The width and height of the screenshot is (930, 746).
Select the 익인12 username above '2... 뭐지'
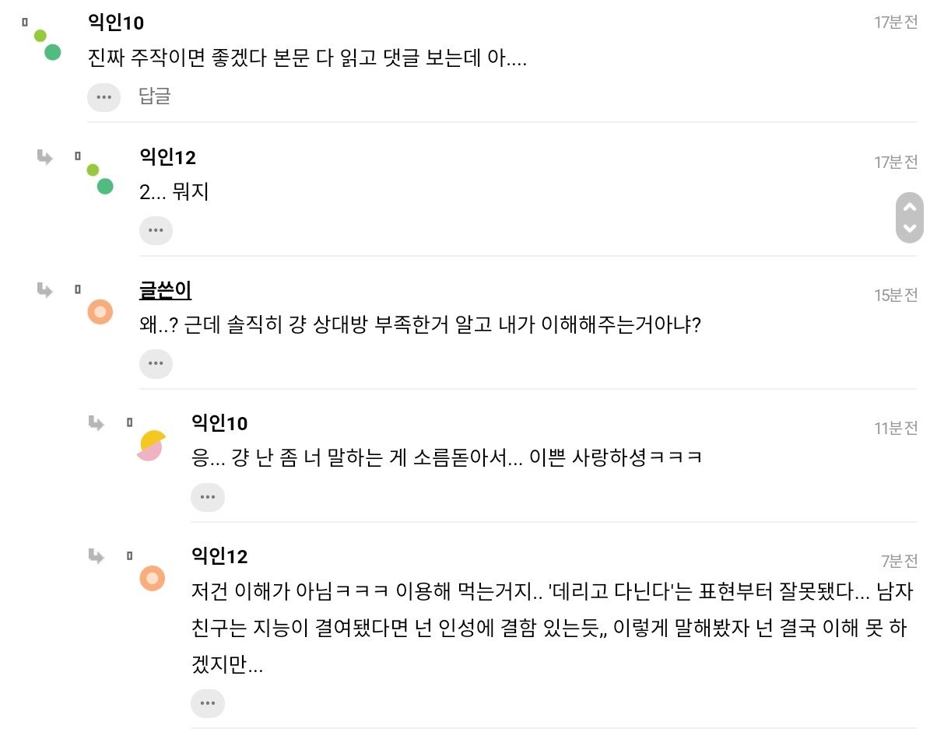(x=167, y=157)
